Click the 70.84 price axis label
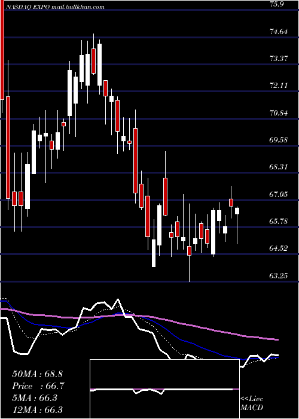 click(279, 113)
